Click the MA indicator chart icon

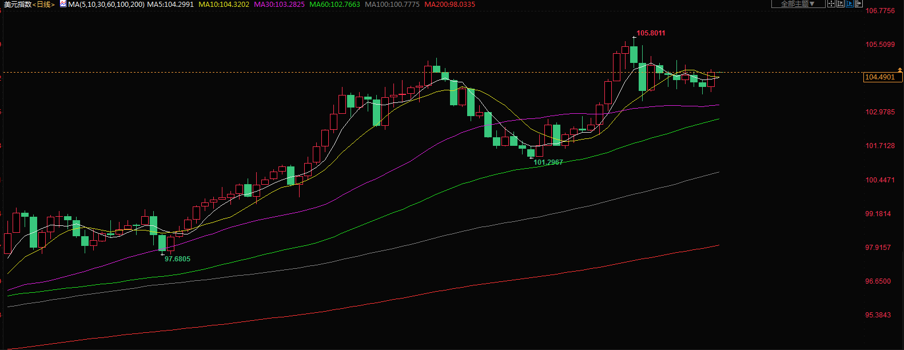coord(63,4)
